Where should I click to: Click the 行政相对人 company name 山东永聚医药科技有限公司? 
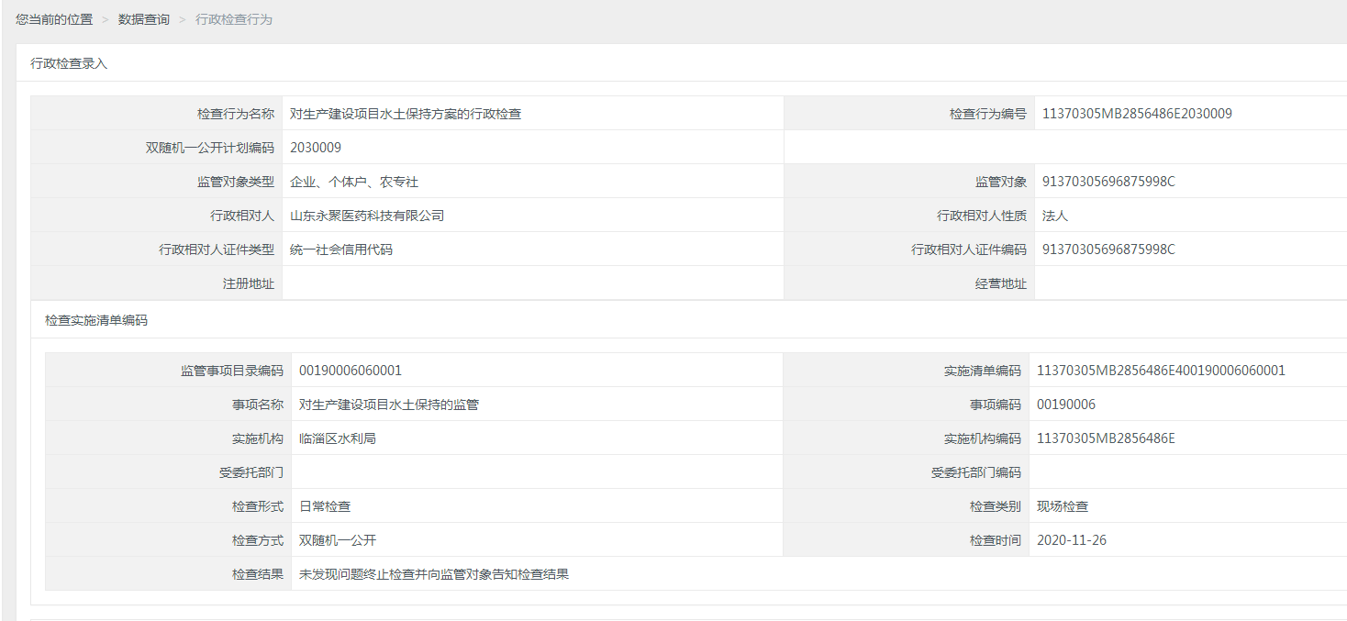[367, 216]
